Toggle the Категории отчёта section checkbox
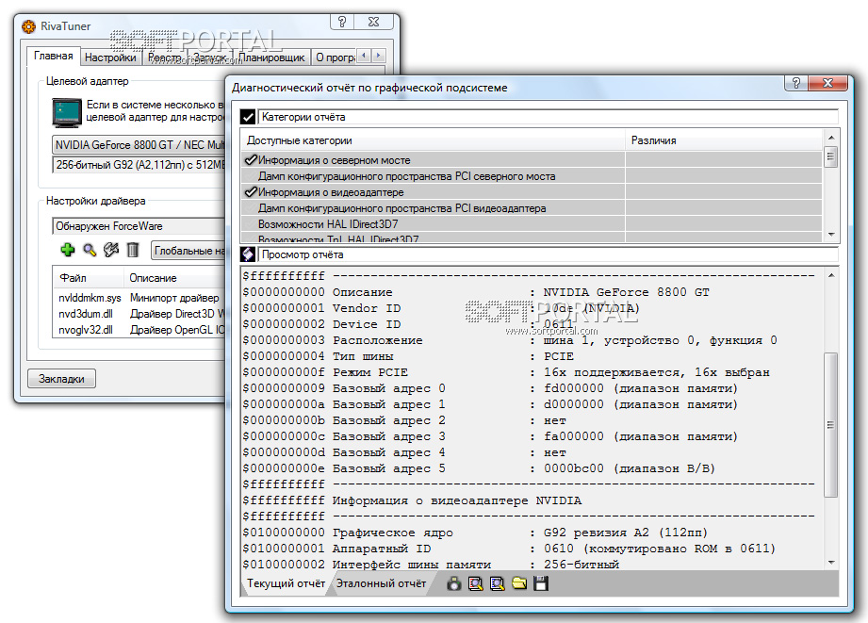Image resolution: width=868 pixels, height=623 pixels. point(248,117)
